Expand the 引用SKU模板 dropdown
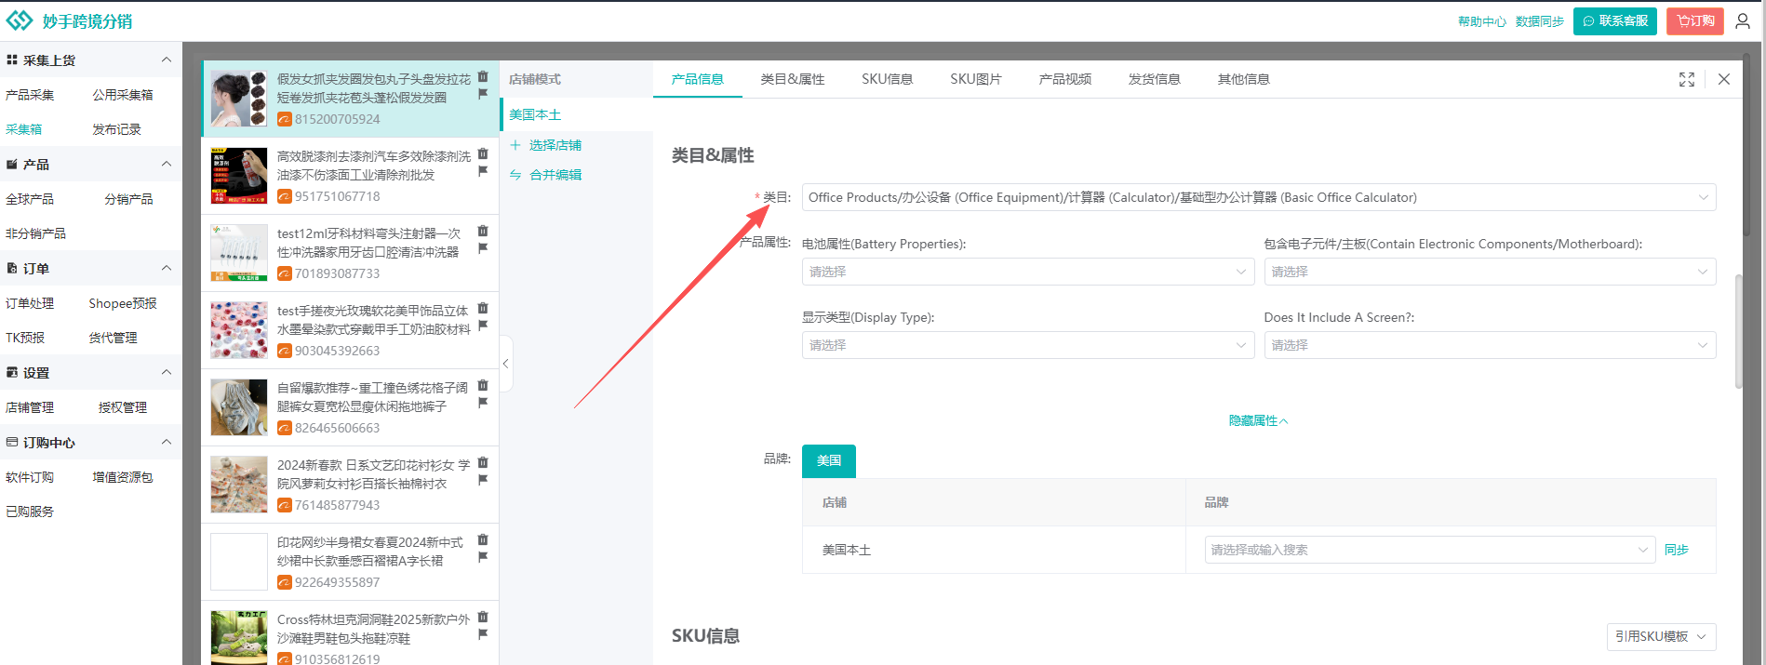This screenshot has width=1766, height=665. point(1661,636)
